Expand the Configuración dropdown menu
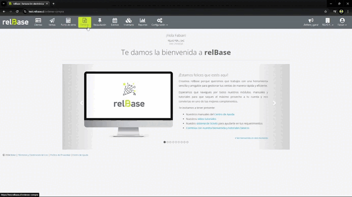The image size is (352, 197). [159, 22]
